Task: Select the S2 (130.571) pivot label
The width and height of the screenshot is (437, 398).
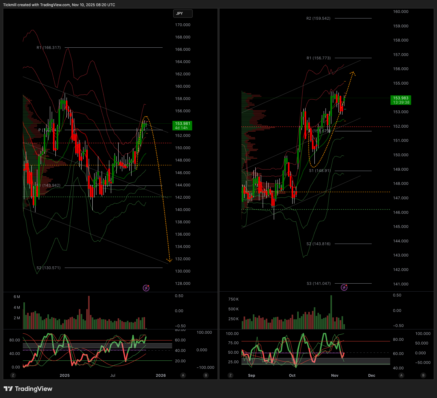Action: 49,268
